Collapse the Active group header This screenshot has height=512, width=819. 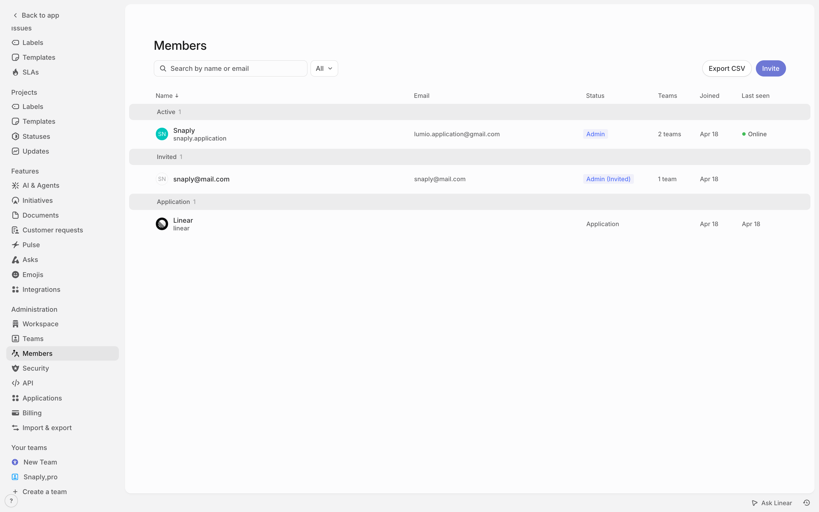470,112
